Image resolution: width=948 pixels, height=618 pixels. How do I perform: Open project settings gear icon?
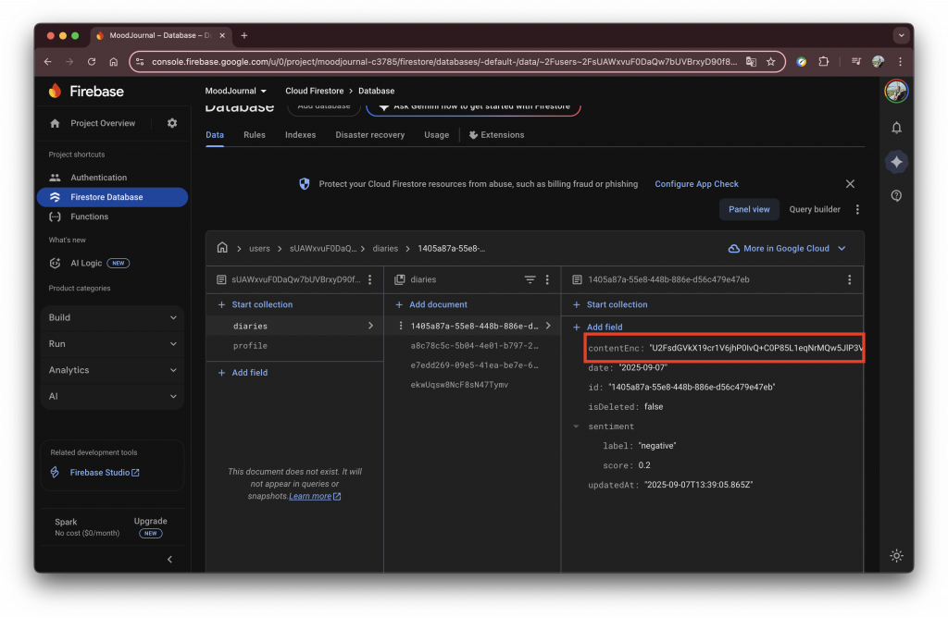(172, 123)
